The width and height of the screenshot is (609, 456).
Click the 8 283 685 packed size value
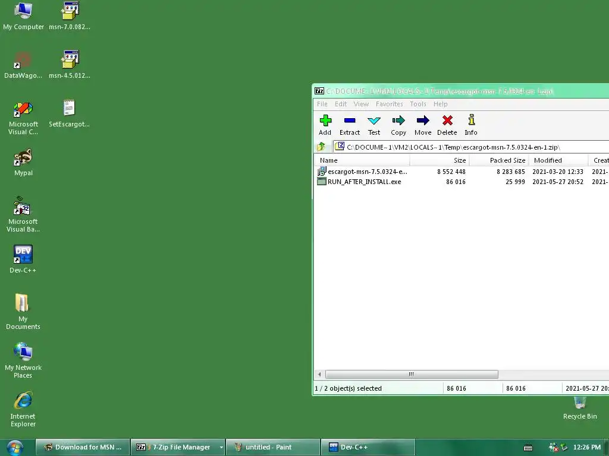[511, 172]
